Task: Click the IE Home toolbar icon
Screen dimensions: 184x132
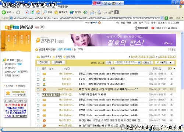Action: coord(38,12)
